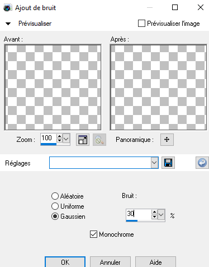Collapse the Prévisualiser section triangle

pos(8,24)
